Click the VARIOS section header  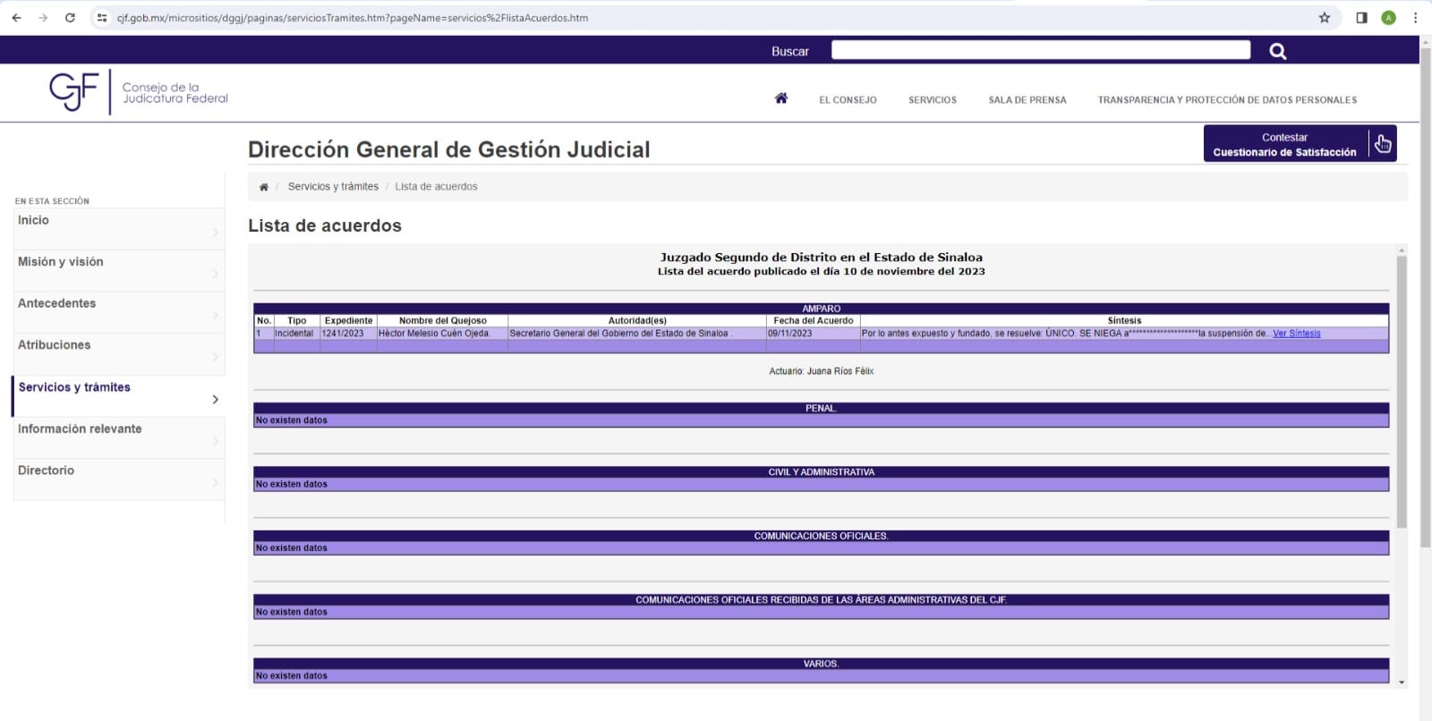click(x=821, y=664)
